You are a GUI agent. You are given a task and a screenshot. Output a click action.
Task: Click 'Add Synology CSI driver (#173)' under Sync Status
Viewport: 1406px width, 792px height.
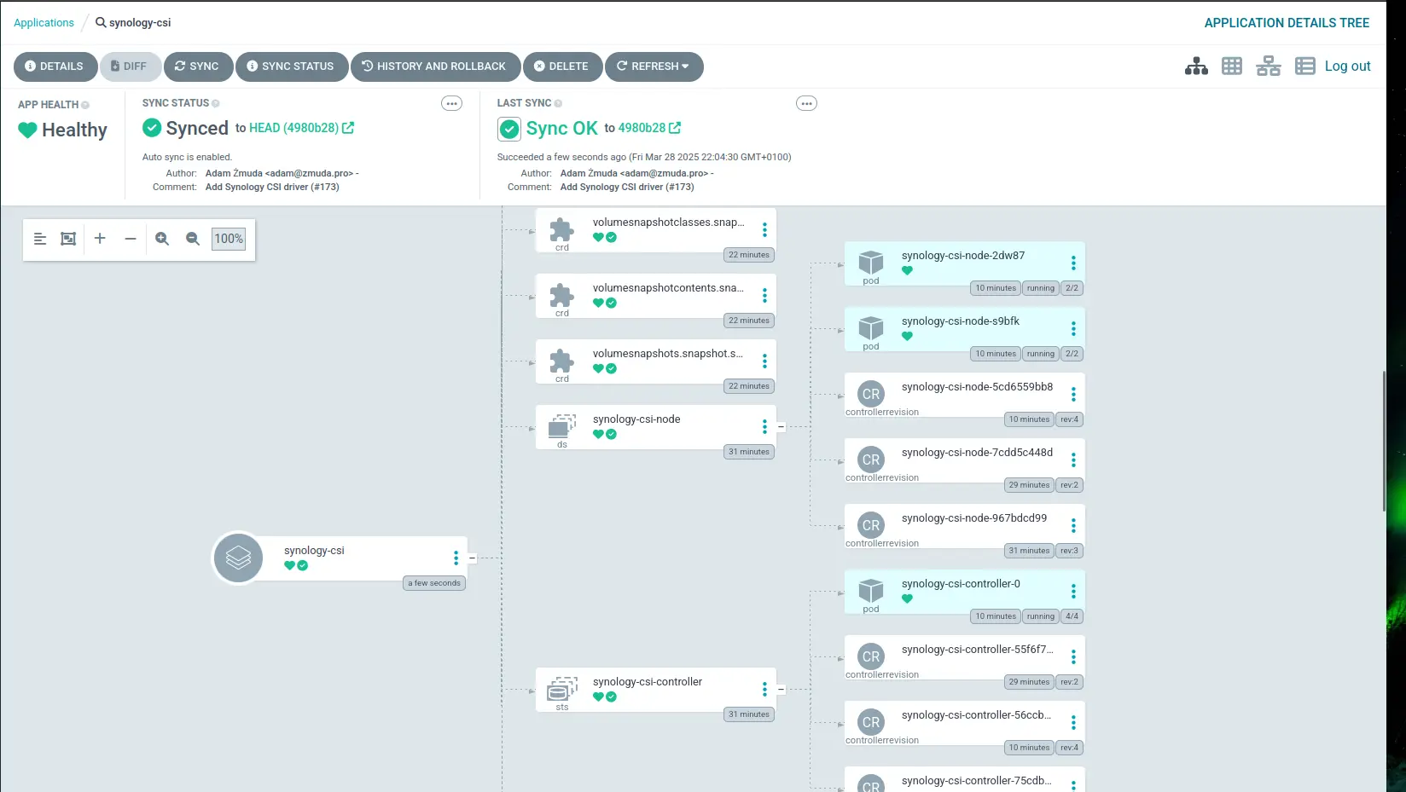[x=272, y=187]
